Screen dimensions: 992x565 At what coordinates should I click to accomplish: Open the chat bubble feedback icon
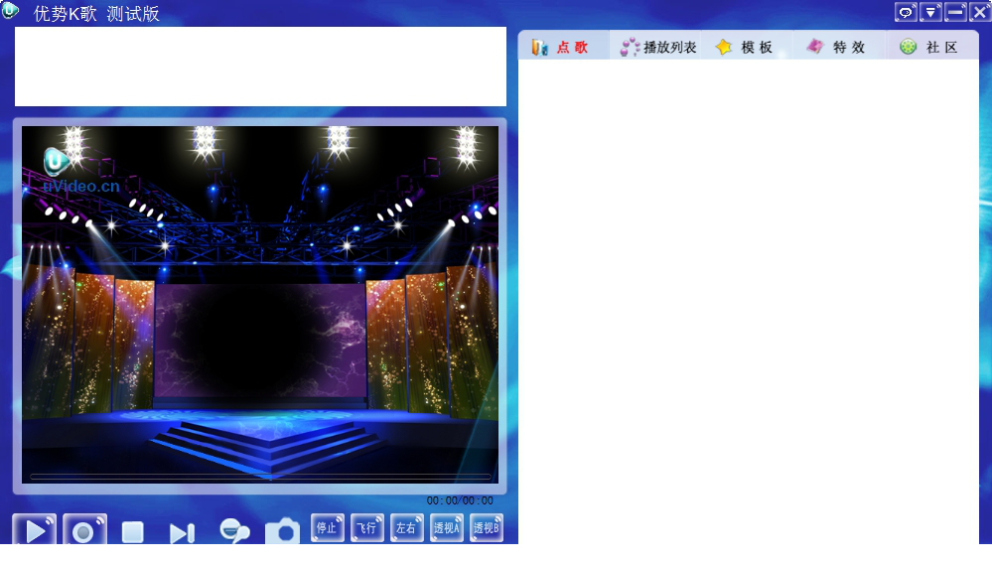point(906,12)
